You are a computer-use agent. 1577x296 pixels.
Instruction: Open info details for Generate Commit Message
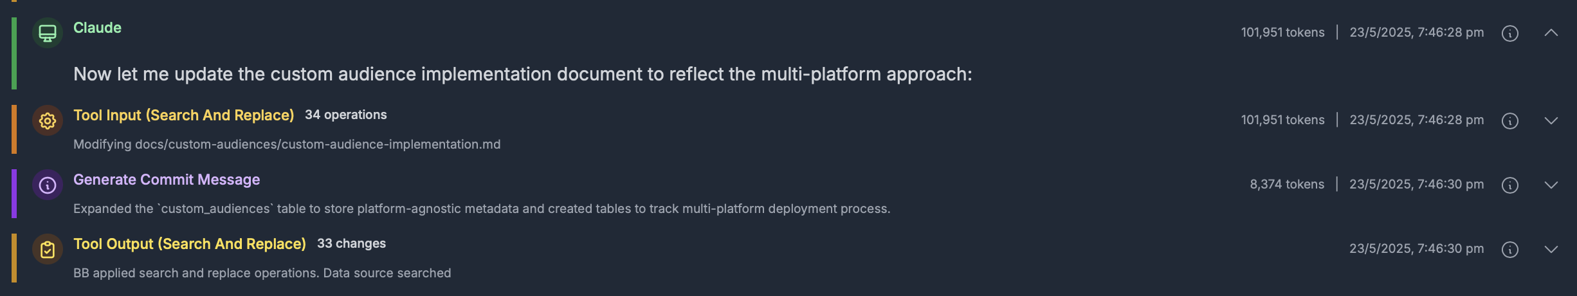1509,185
